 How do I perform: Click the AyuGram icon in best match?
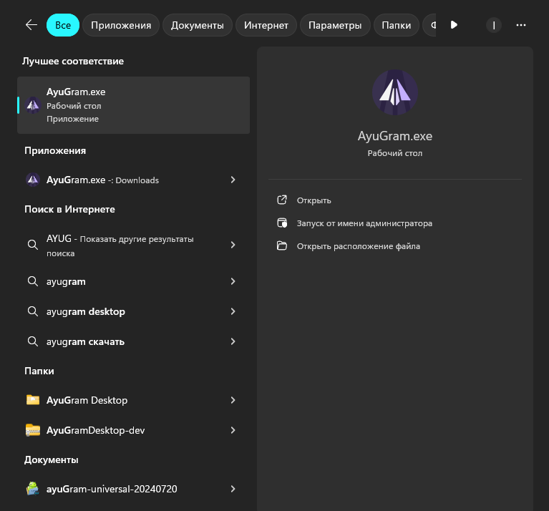pos(33,105)
